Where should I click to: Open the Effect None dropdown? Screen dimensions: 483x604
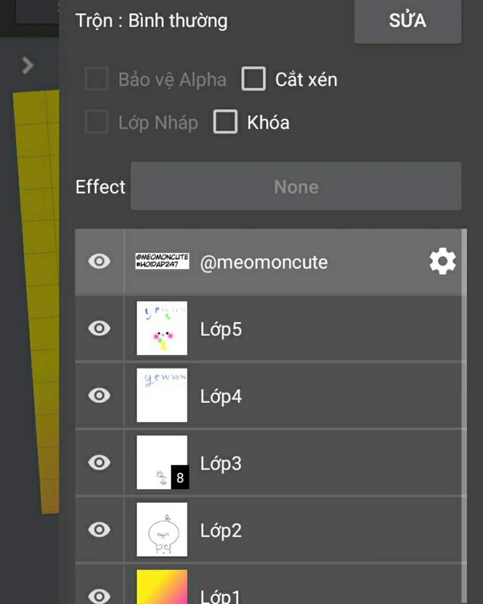pyautogui.click(x=296, y=186)
